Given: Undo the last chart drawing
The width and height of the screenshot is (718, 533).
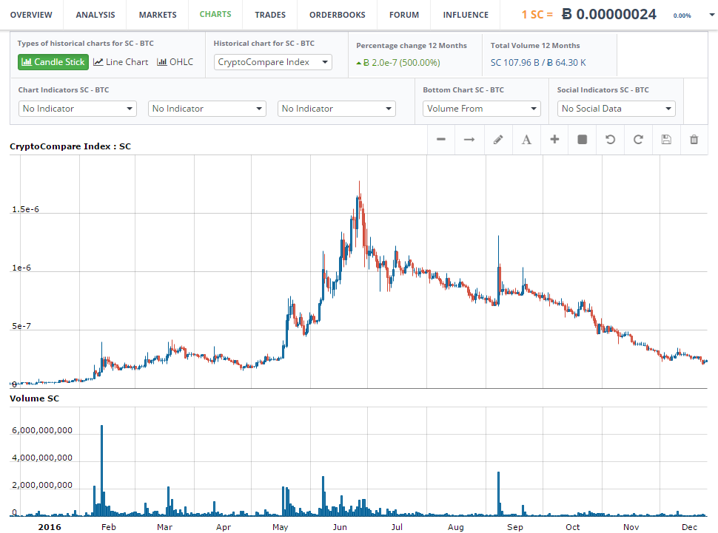Looking at the screenshot, I should coord(611,139).
